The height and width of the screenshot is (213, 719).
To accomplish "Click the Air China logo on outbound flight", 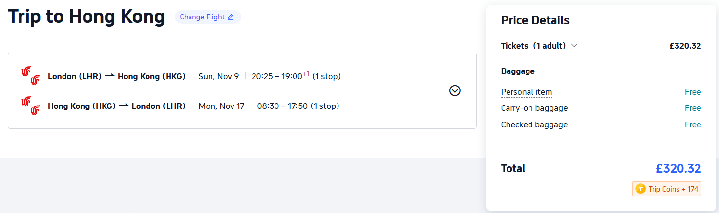I will coord(30,76).
